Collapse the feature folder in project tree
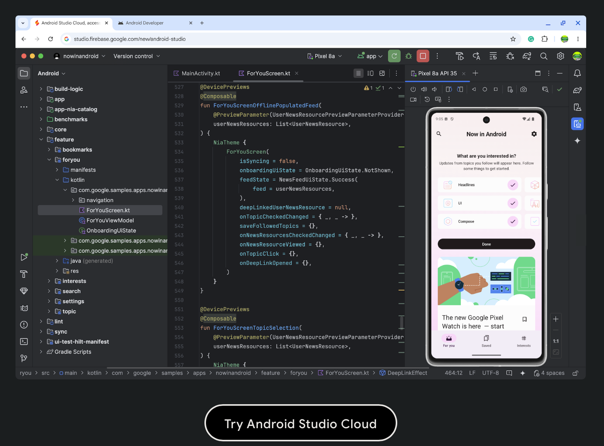This screenshot has height=446, width=604. (41, 139)
